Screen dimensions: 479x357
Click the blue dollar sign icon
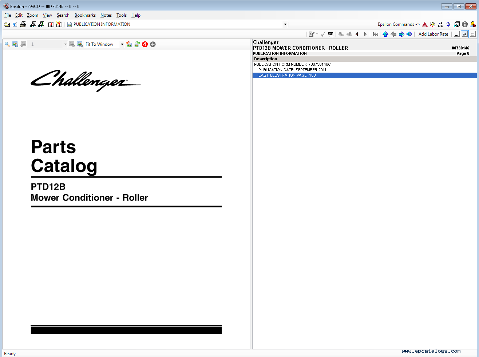click(448, 24)
